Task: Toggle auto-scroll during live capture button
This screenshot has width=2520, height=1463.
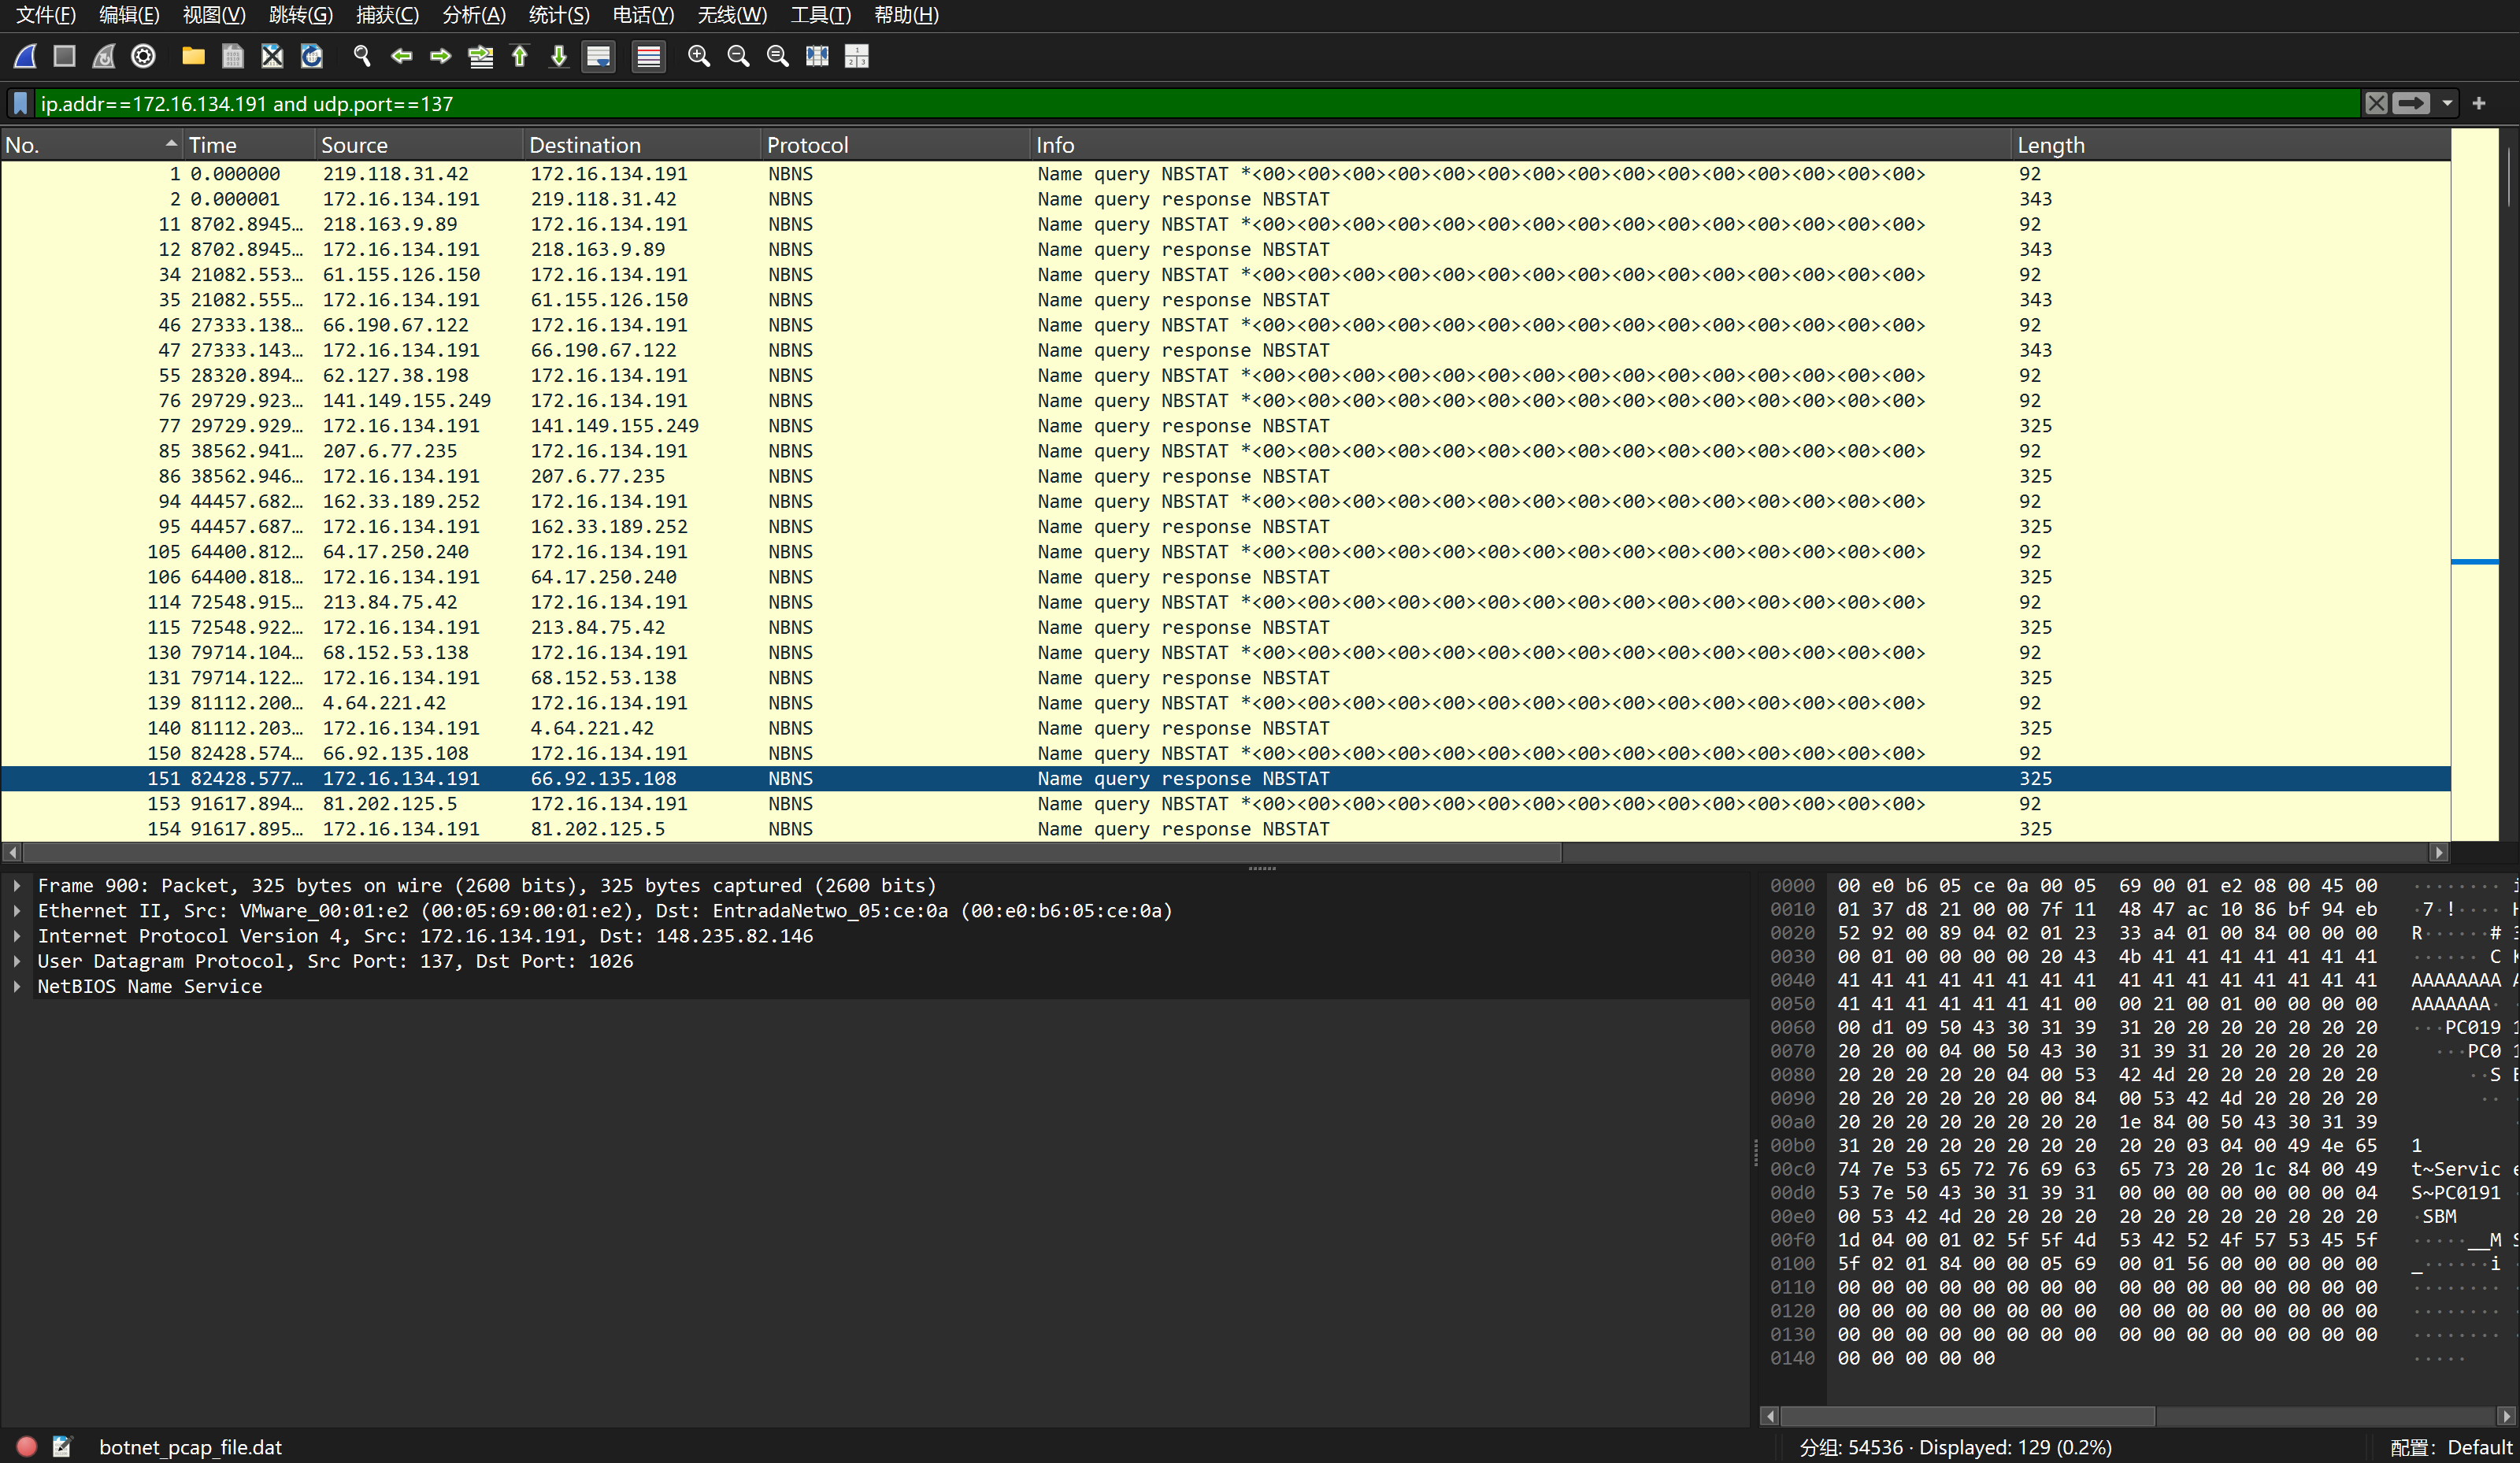Action: [x=598, y=56]
